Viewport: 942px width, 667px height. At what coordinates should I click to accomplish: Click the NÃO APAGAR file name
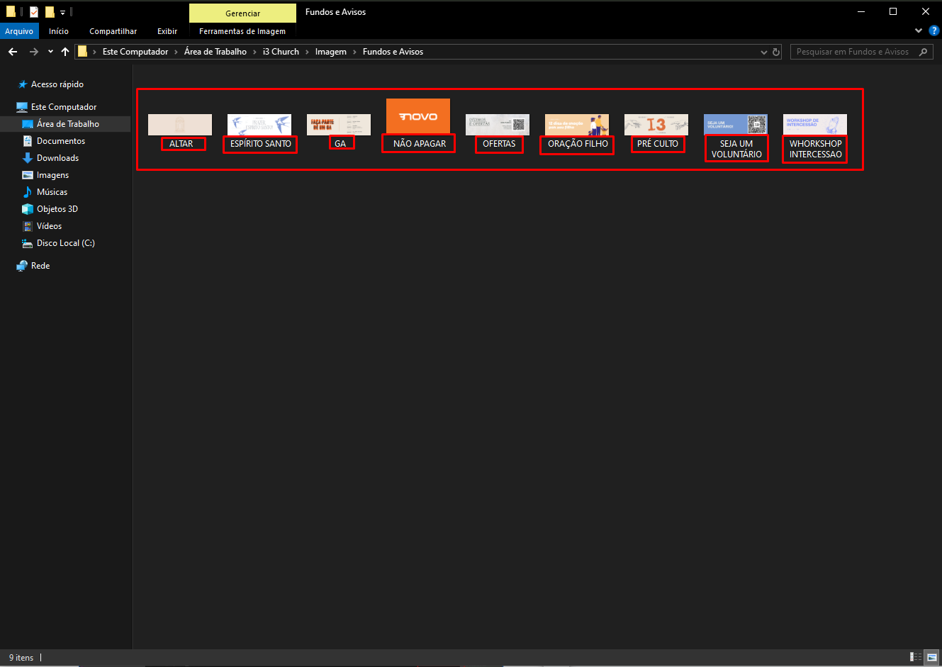pyautogui.click(x=420, y=144)
